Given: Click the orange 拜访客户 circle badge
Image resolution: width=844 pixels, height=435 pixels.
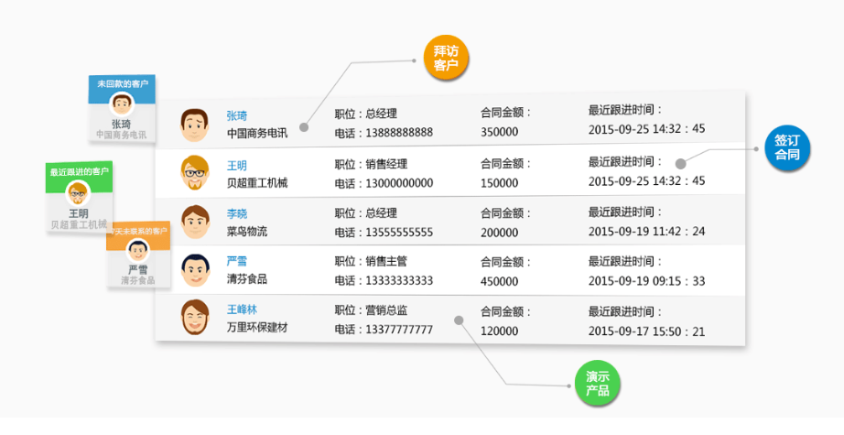Looking at the screenshot, I should coord(446,59).
